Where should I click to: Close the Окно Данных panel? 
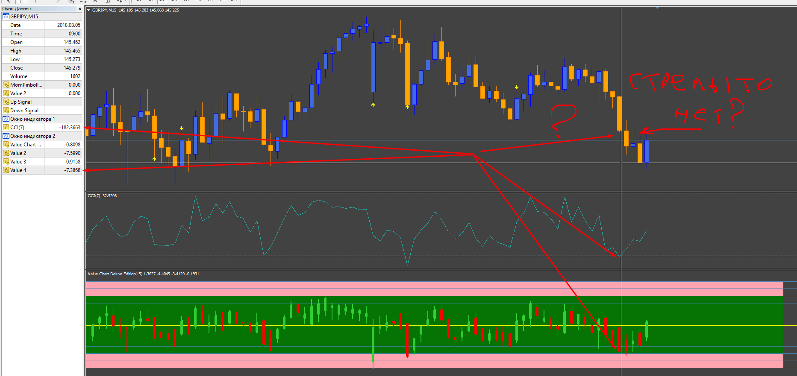pos(79,9)
